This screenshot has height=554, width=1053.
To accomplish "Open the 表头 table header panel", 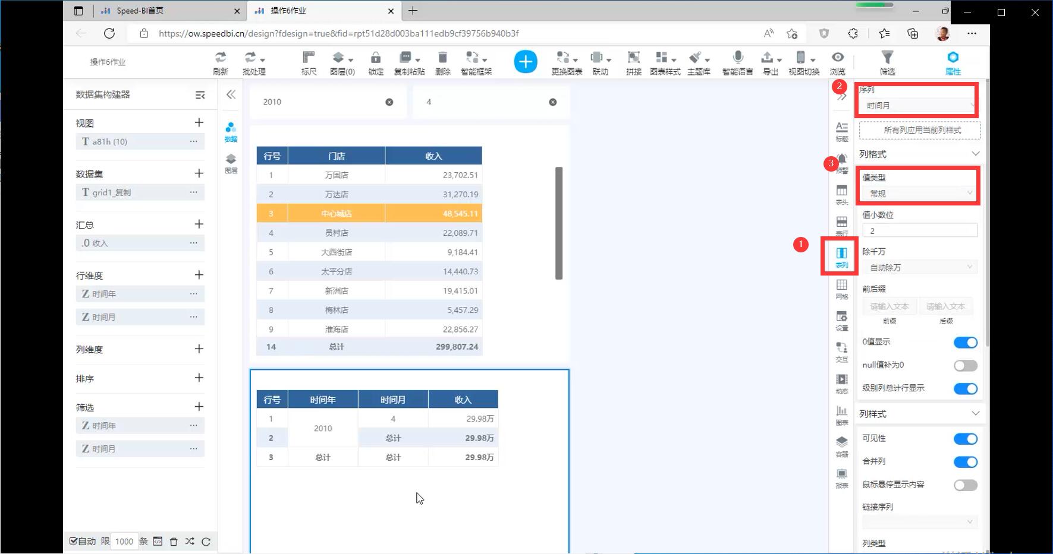I will (842, 195).
